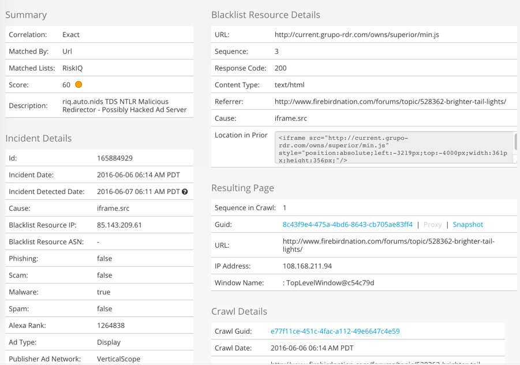Click the "Blacklist Resource IP:" label
520x365 pixels.
43,225
